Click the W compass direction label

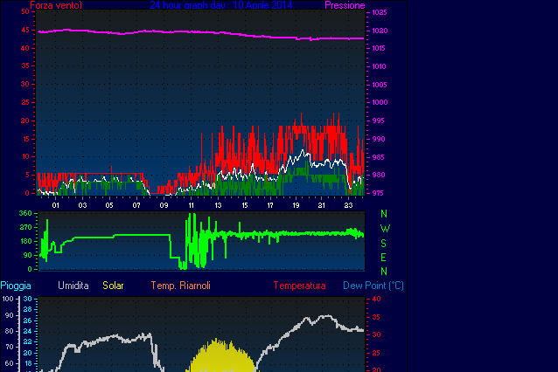pyautogui.click(x=385, y=229)
